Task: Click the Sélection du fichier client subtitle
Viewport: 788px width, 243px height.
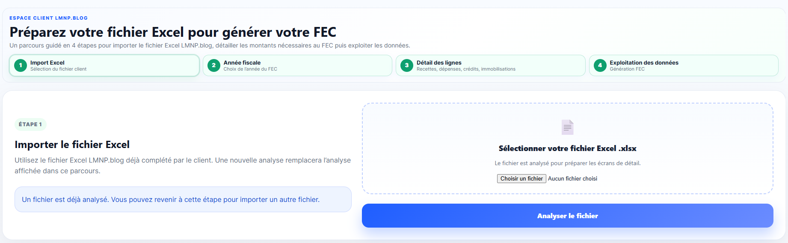Action: (58, 69)
